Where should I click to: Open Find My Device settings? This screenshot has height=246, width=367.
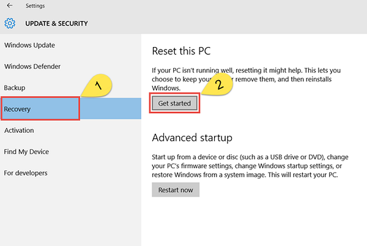[26, 152]
